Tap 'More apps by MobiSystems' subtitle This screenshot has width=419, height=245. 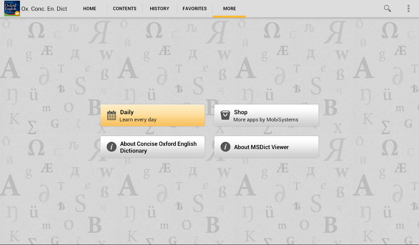[266, 120]
